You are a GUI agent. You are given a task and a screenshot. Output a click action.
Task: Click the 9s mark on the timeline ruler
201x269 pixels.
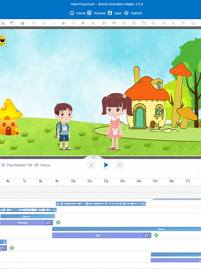[57, 181]
